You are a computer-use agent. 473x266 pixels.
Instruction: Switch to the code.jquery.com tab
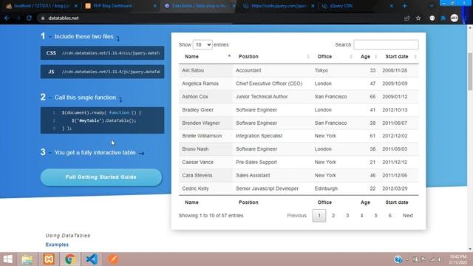279,6
